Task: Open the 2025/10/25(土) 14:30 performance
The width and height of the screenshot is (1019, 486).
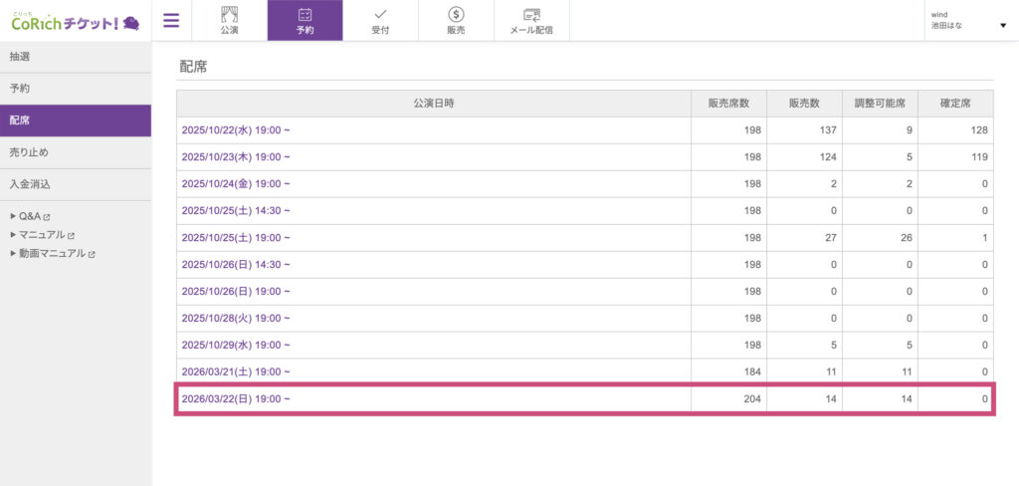Action: click(236, 211)
